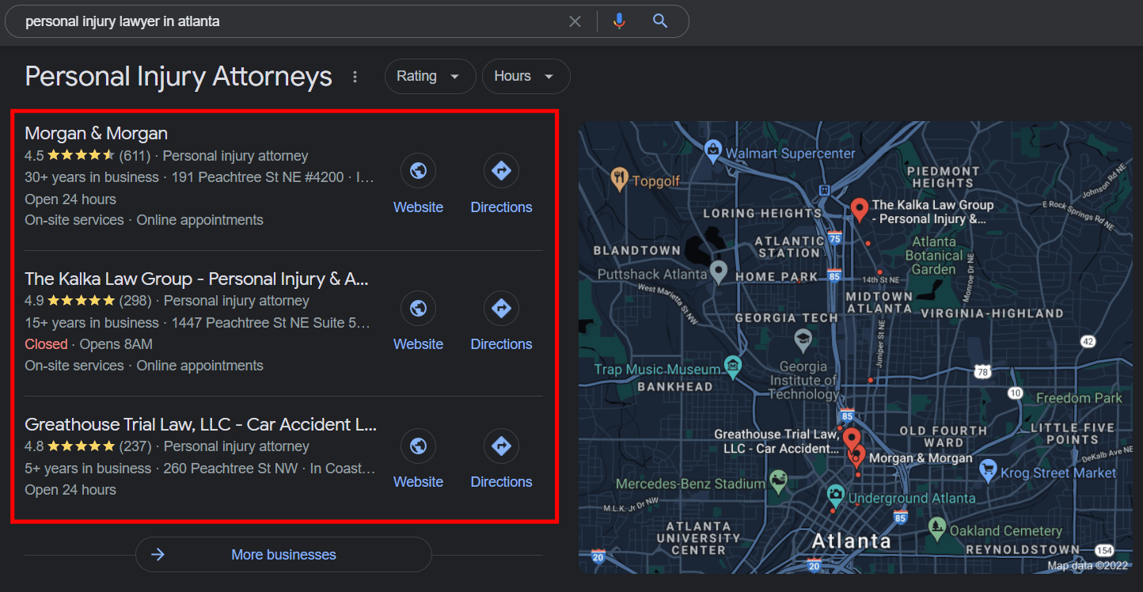Click the Trap Music Museum icon on map

(x=733, y=366)
